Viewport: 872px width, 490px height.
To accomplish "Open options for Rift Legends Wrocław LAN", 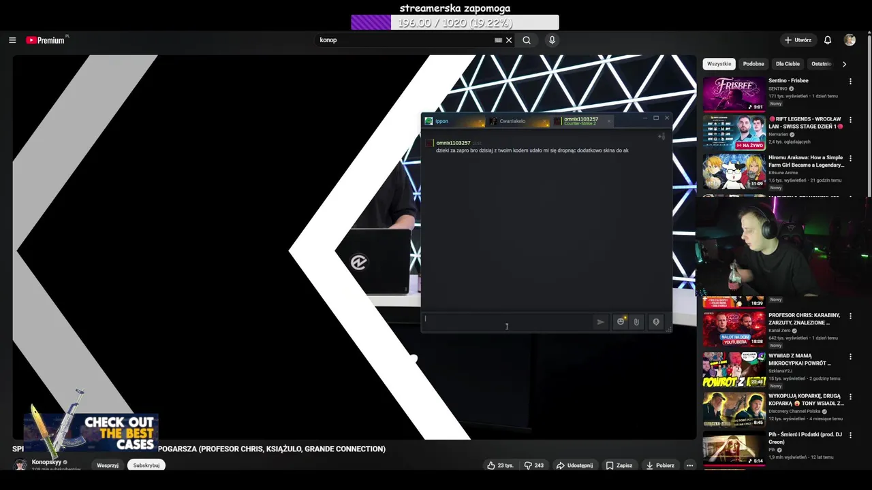I will (850, 120).
